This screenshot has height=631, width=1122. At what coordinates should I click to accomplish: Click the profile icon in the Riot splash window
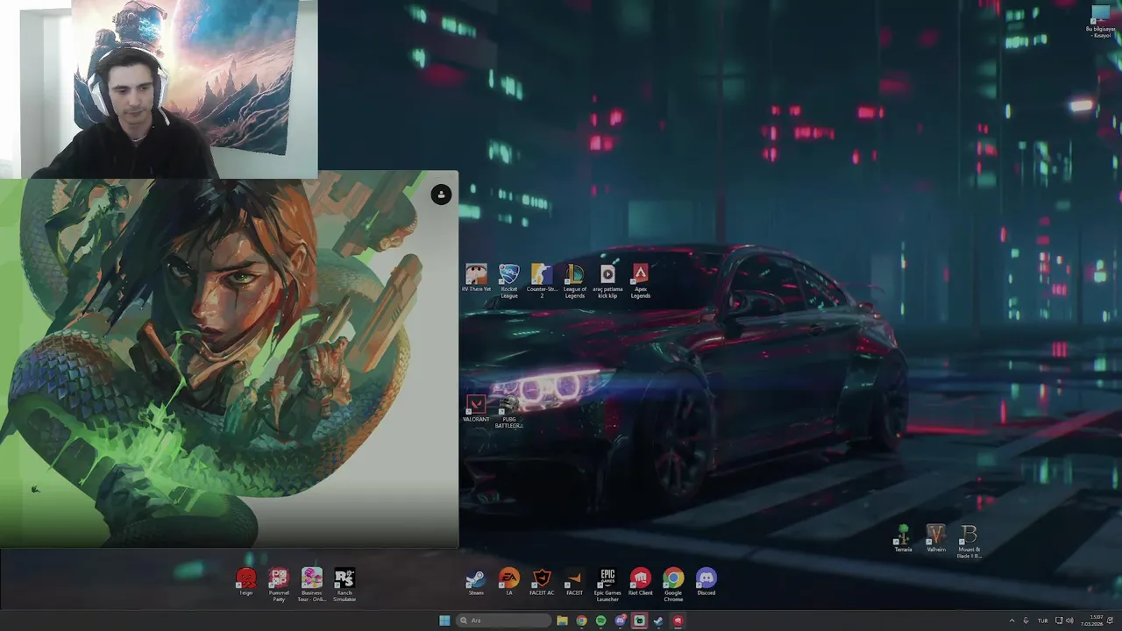pos(441,195)
